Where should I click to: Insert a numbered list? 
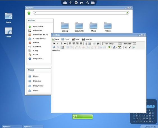(90, 44)
